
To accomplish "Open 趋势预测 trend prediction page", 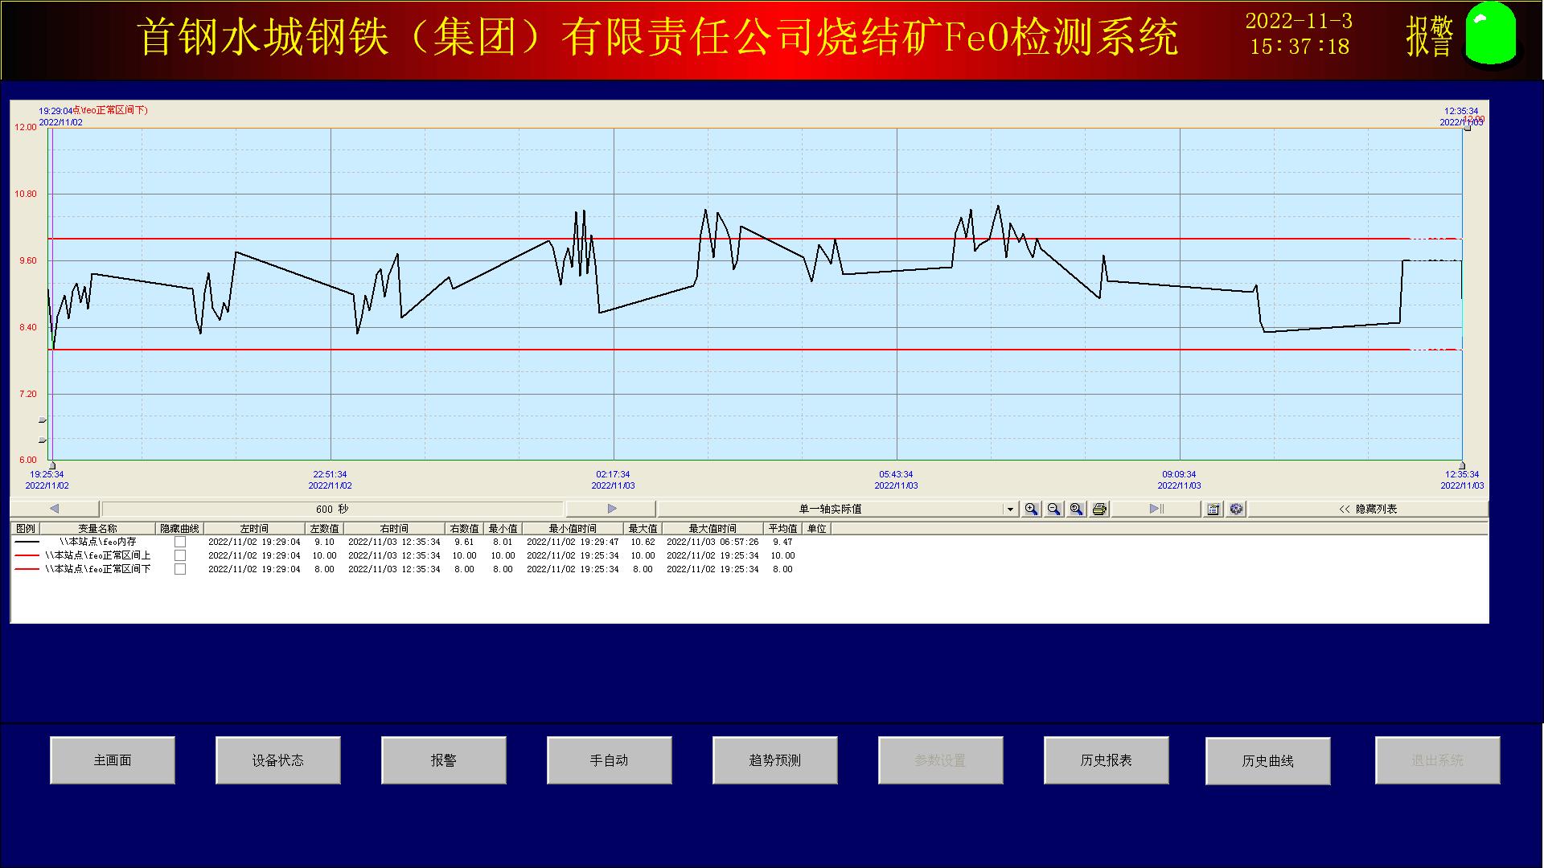I will [x=775, y=760].
